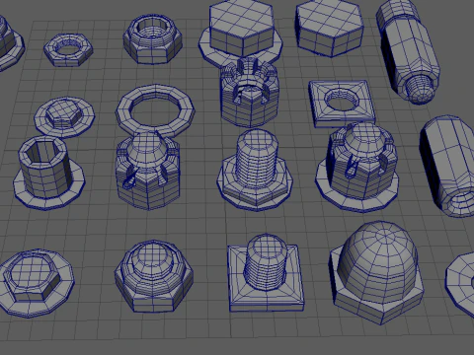Pick the long hex coupling nut lying sideways
474x355 pixels.
tap(447, 166)
